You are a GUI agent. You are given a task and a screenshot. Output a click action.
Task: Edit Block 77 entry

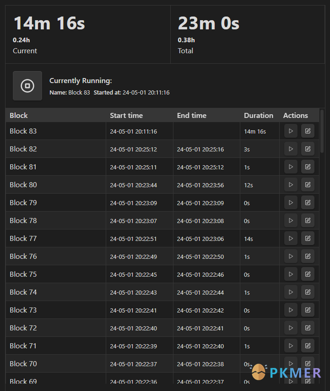(x=308, y=239)
